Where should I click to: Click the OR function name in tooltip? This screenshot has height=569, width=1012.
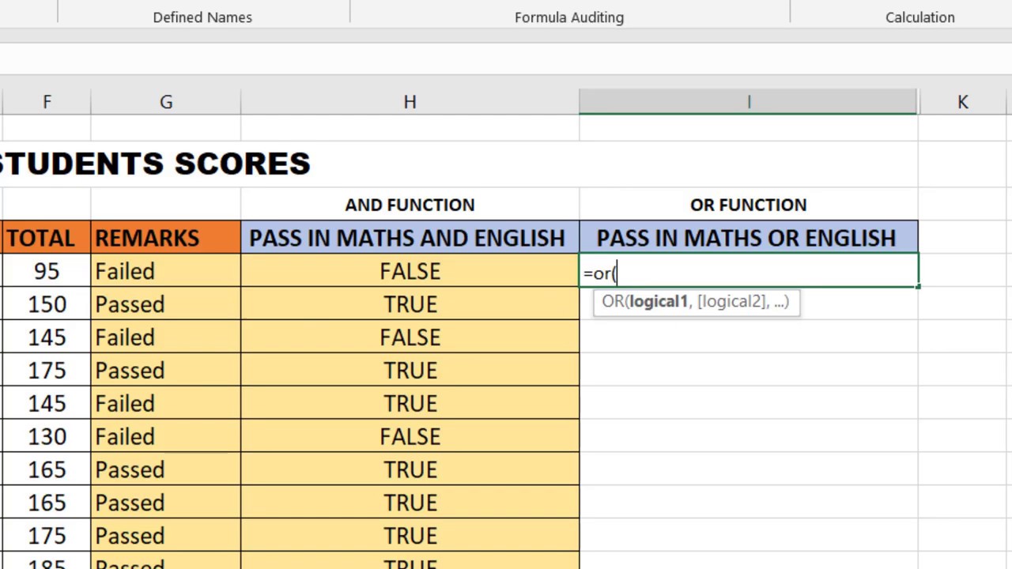[x=613, y=301]
